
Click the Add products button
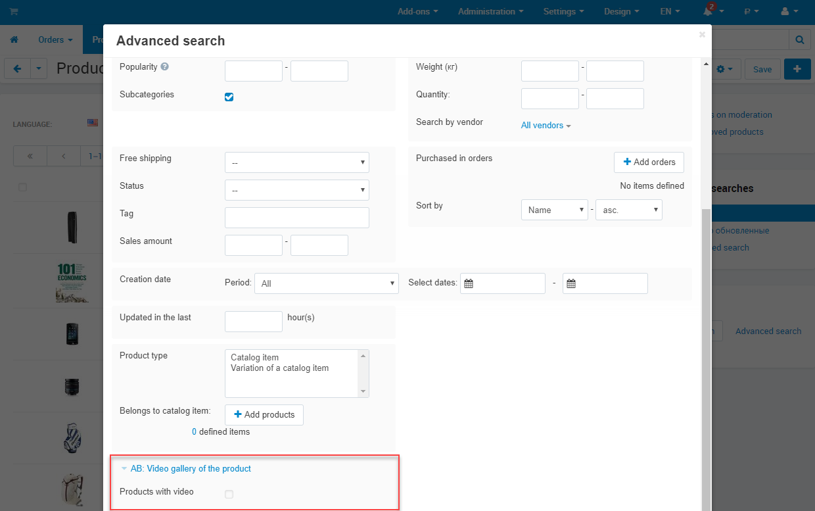click(x=264, y=415)
